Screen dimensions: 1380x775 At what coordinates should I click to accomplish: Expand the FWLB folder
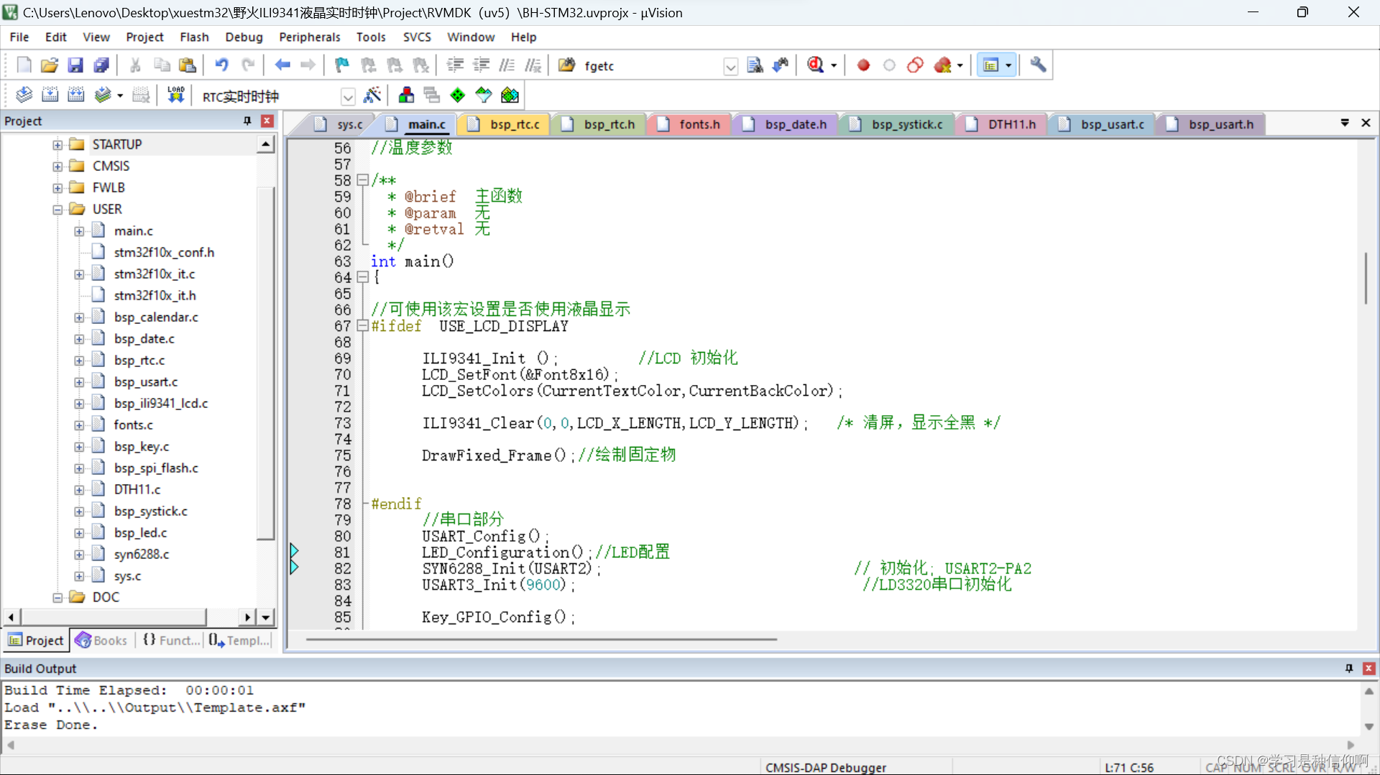click(x=57, y=187)
